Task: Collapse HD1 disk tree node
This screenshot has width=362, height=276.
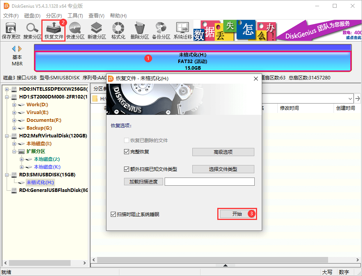Action: (7, 97)
